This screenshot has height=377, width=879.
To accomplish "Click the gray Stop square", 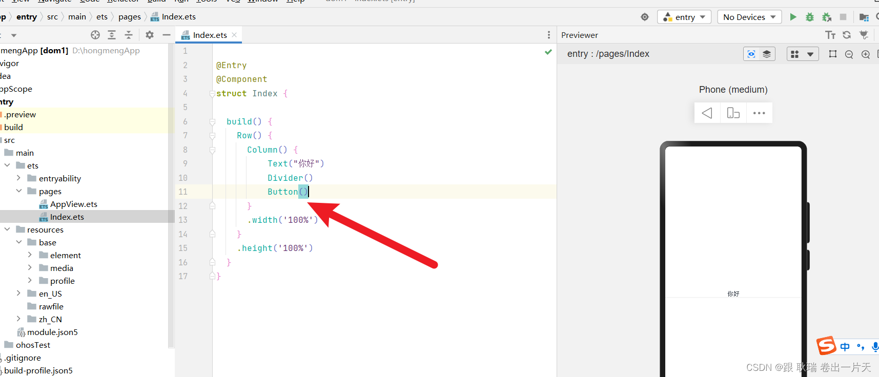I will (843, 17).
